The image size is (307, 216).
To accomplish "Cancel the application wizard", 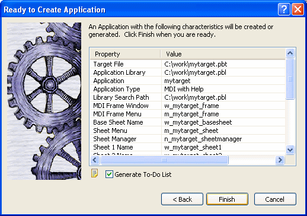I will [x=275, y=199].
